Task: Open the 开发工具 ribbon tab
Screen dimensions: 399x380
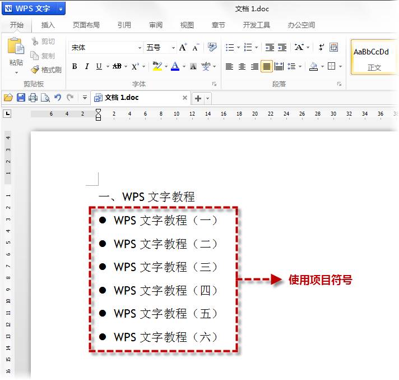Action: click(x=256, y=25)
